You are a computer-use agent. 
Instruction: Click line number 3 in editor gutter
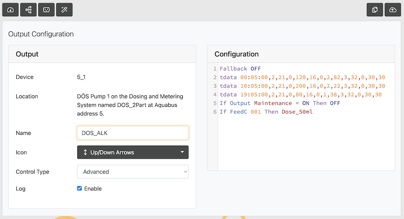pyautogui.click(x=214, y=86)
